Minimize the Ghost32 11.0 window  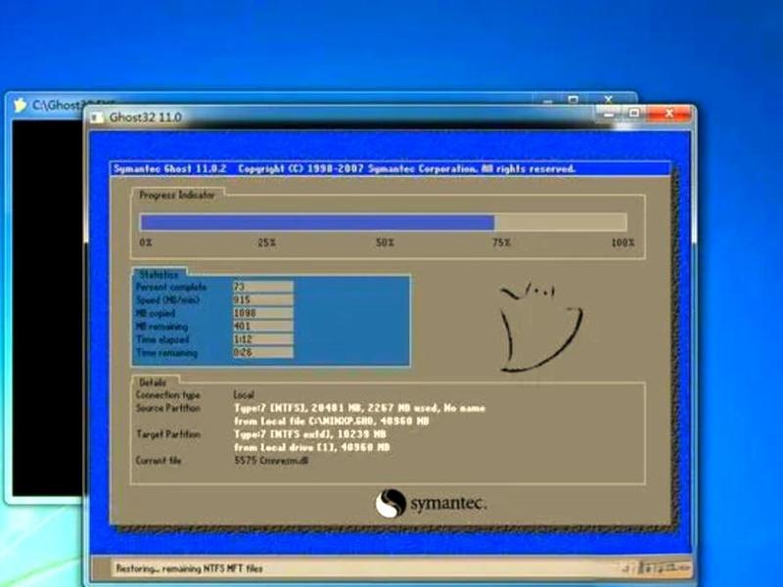pos(609,114)
